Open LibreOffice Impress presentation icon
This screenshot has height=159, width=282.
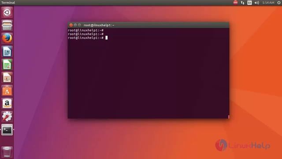pyautogui.click(x=7, y=78)
